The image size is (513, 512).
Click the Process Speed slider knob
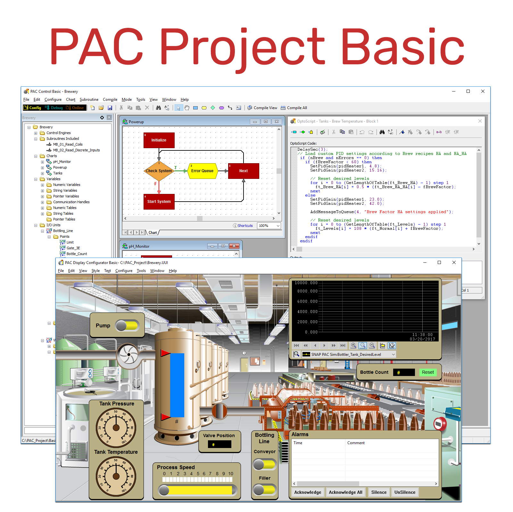pos(164,490)
